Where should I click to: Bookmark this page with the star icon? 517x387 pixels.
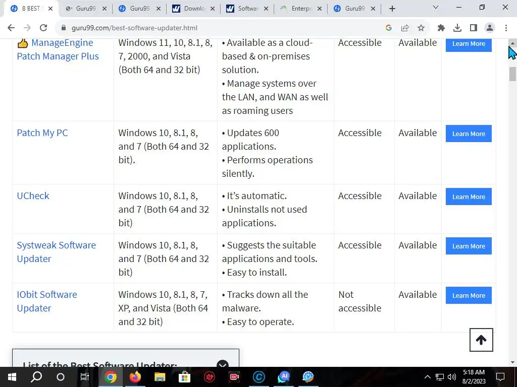click(x=421, y=28)
